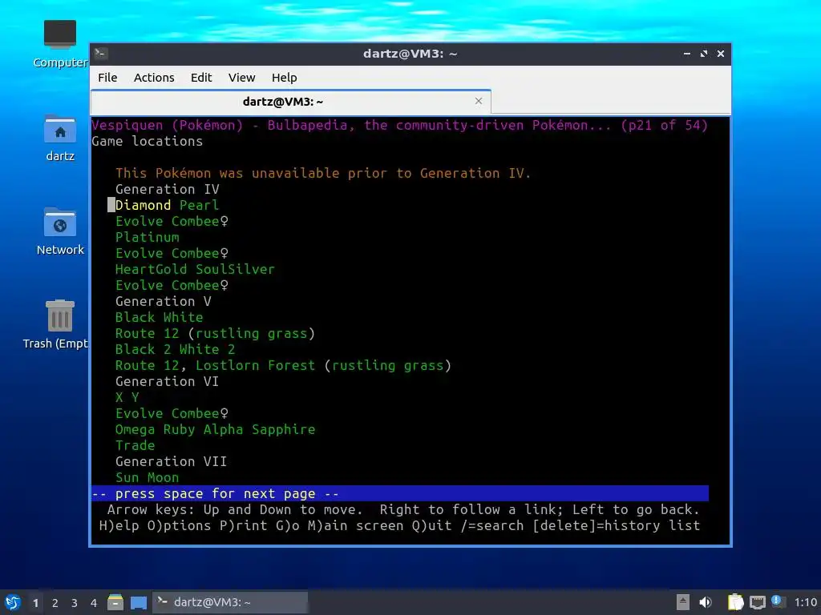This screenshot has width=821, height=615.
Task: Follow the Diamond link
Action: click(143, 205)
